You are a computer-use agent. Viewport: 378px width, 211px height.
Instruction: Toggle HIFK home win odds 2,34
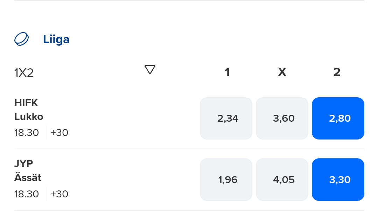coord(226,118)
